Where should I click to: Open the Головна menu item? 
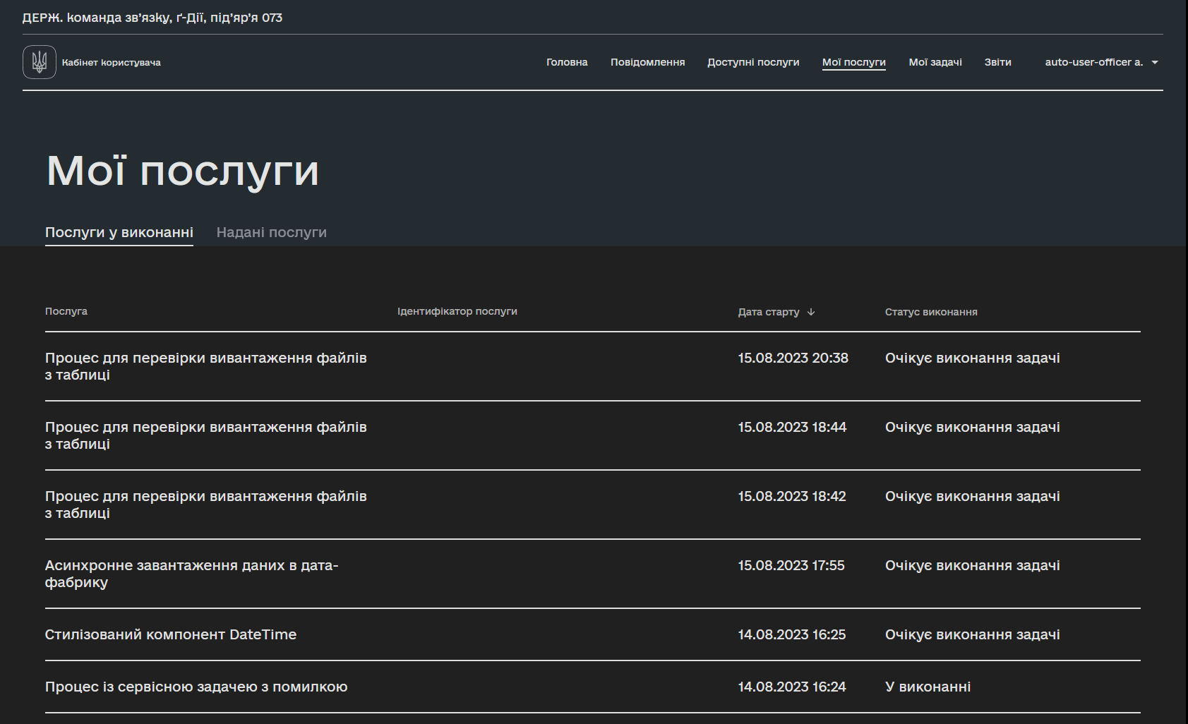(x=567, y=62)
